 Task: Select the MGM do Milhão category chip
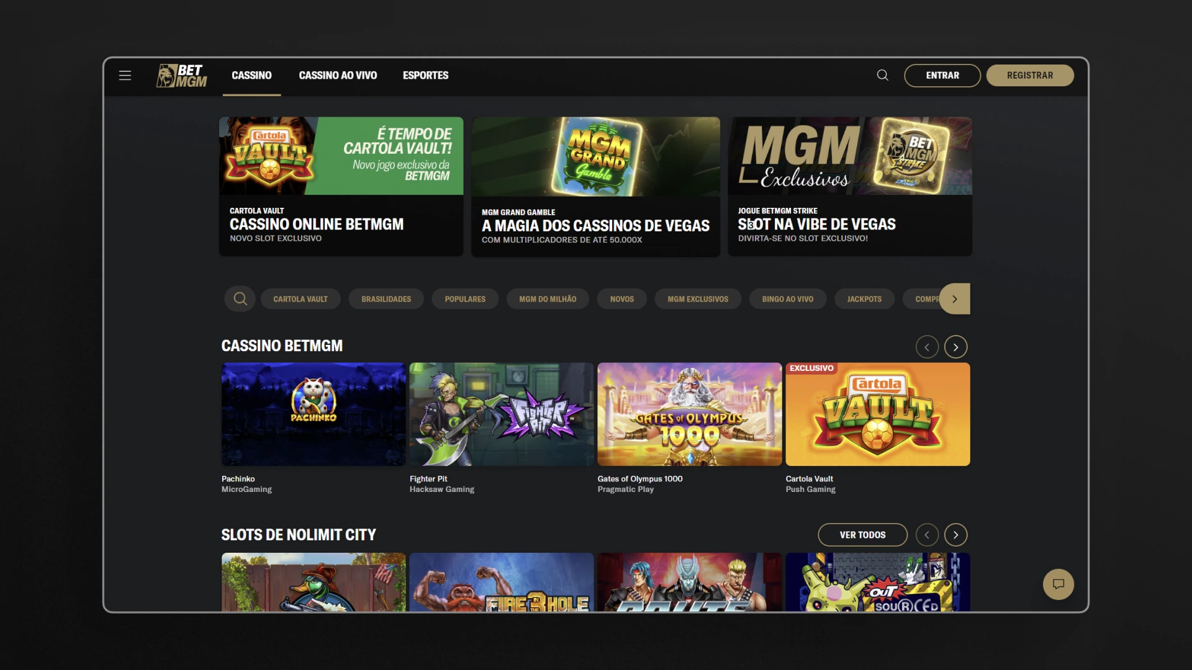click(x=548, y=299)
